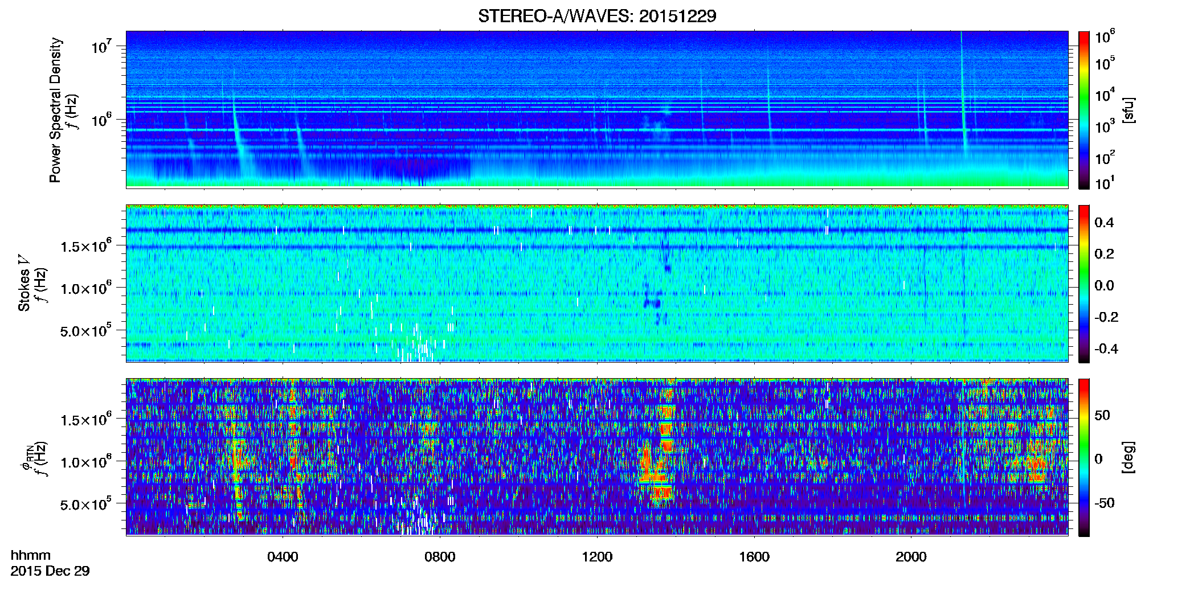Click the plot title STEREO-A/WAVES: 20151229
The width and height of the screenshot is (1194, 615).
coord(597,16)
